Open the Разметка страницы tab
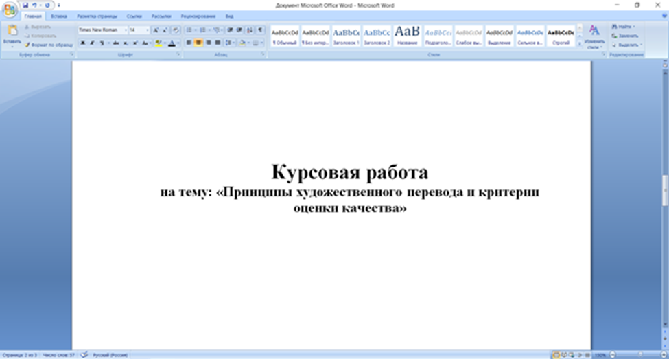 point(97,16)
